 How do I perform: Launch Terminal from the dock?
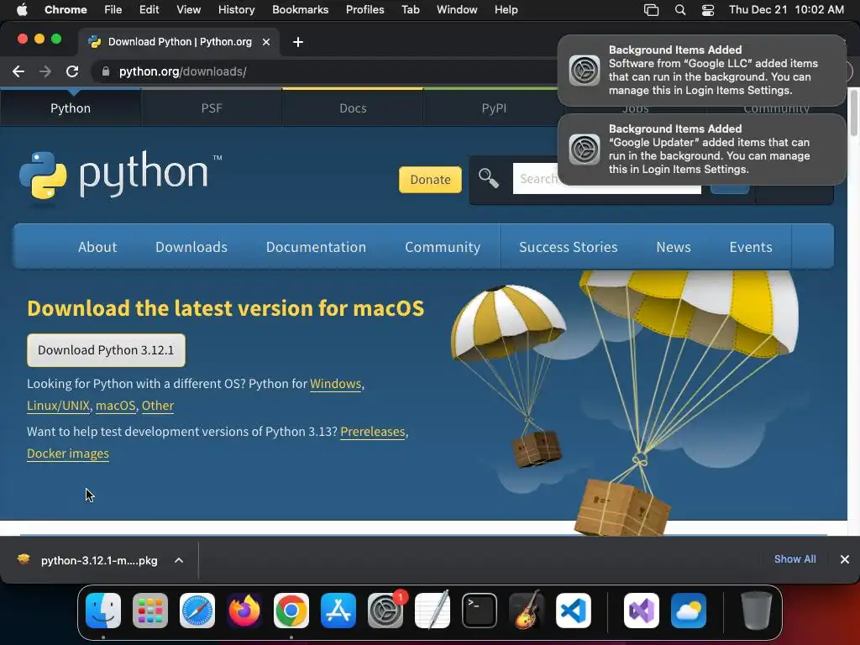[x=480, y=611]
